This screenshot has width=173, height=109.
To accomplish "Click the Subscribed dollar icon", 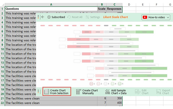I will point(49,17).
